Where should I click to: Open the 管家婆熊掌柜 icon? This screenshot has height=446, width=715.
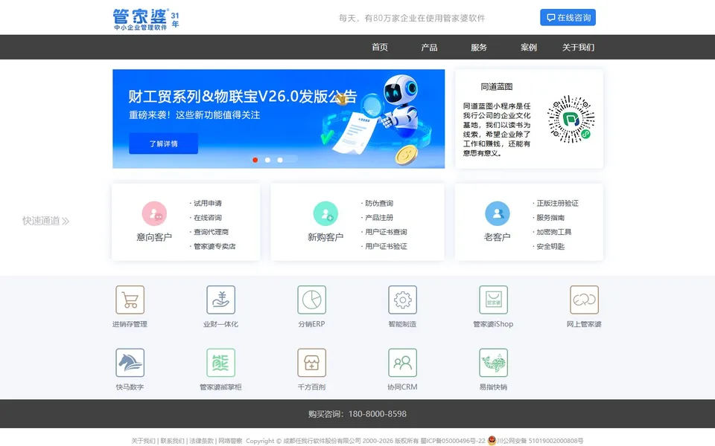(x=220, y=363)
